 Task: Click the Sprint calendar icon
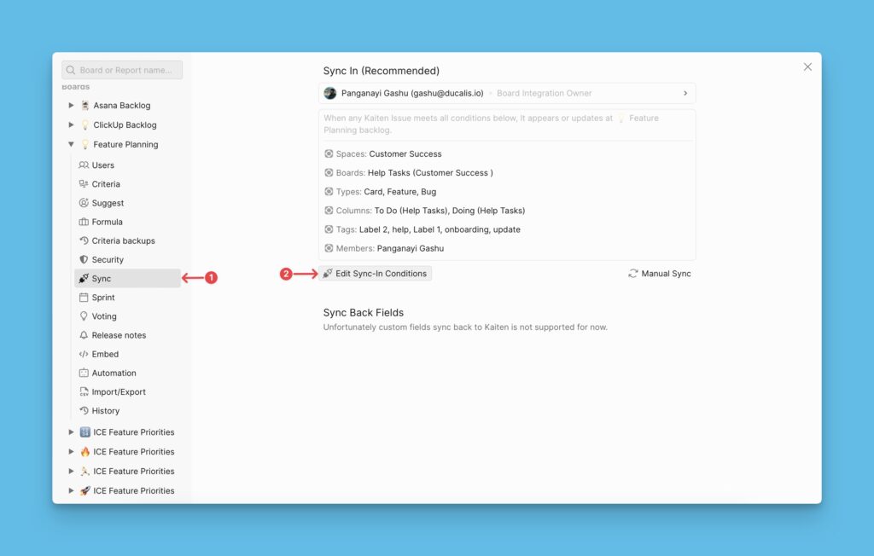[84, 298]
